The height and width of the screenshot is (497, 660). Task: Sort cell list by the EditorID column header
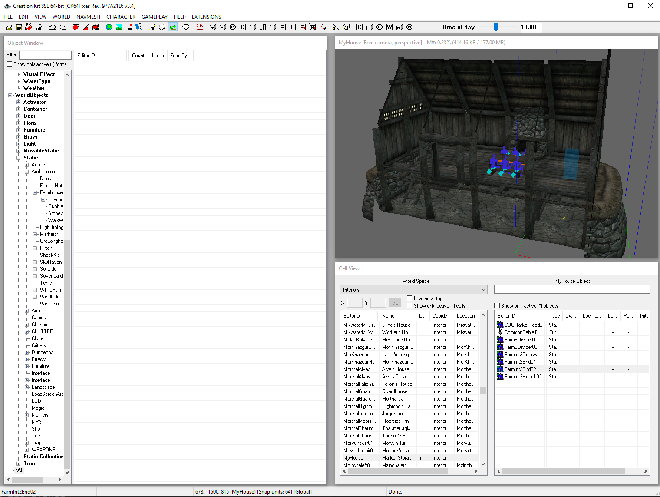coord(352,316)
